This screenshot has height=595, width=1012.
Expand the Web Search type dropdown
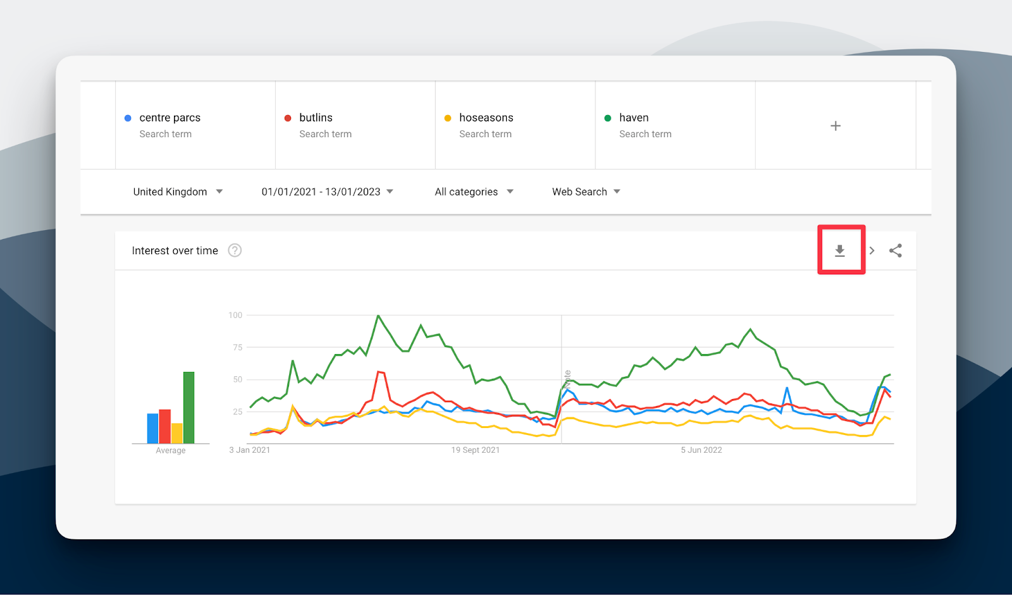point(586,192)
